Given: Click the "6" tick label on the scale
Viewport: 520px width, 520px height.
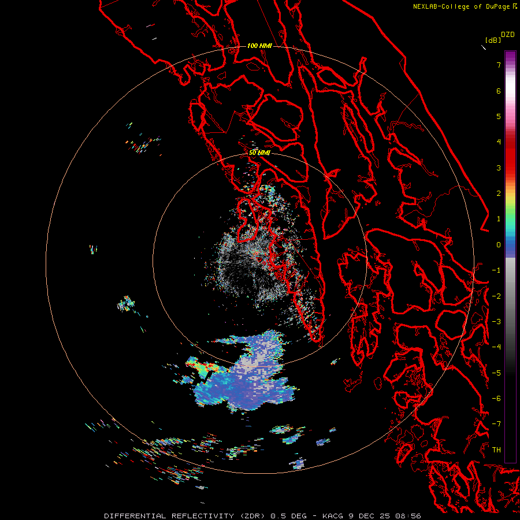Looking at the screenshot, I should [499, 91].
